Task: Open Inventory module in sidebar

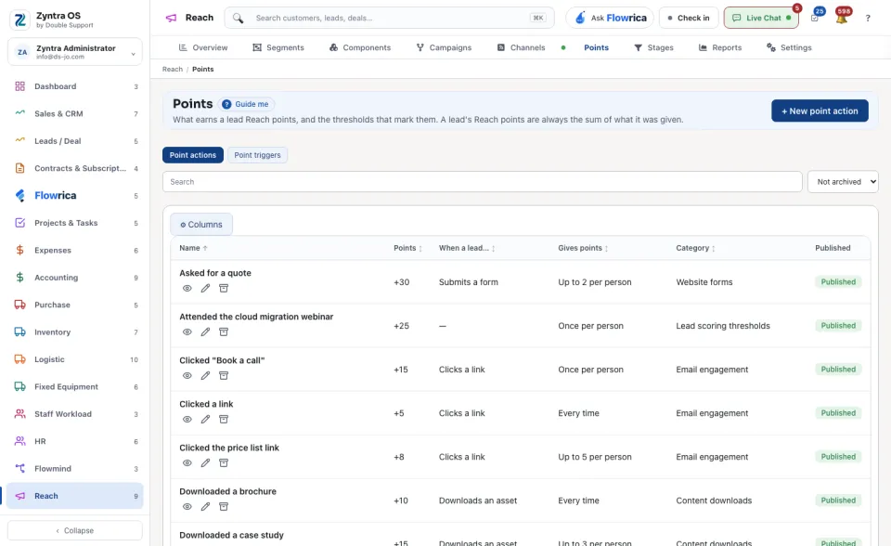Action: [x=75, y=332]
